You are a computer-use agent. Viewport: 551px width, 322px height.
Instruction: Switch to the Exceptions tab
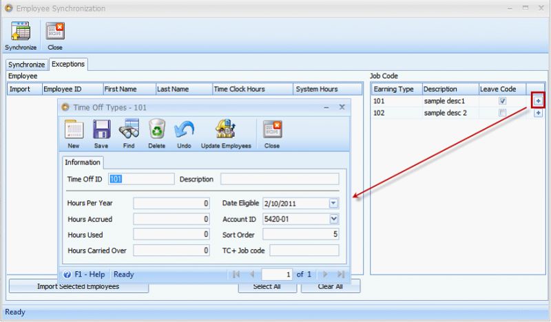point(68,64)
